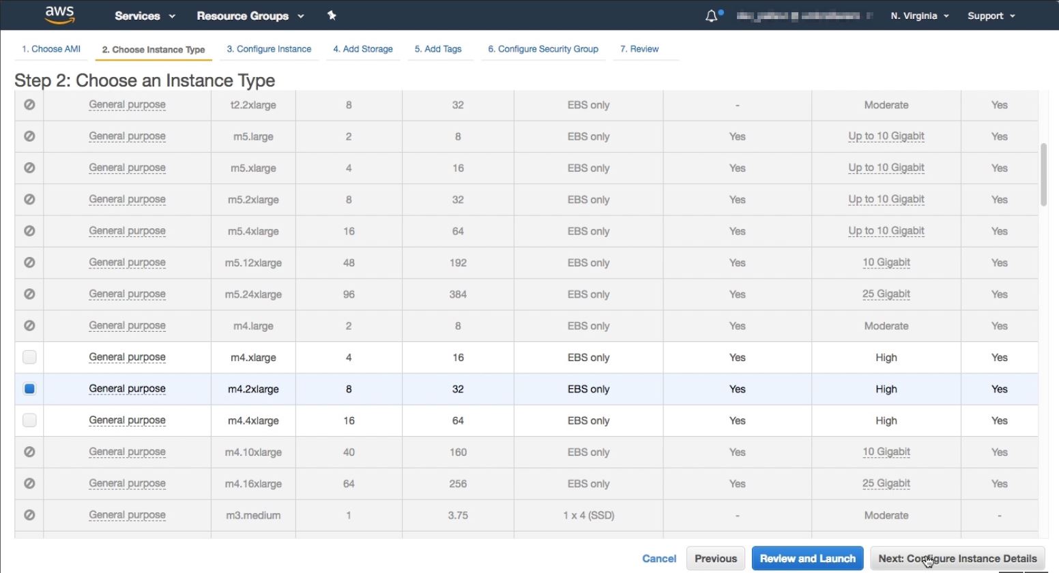Open the Support dropdown menu
This screenshot has height=573, width=1059.
(x=991, y=16)
